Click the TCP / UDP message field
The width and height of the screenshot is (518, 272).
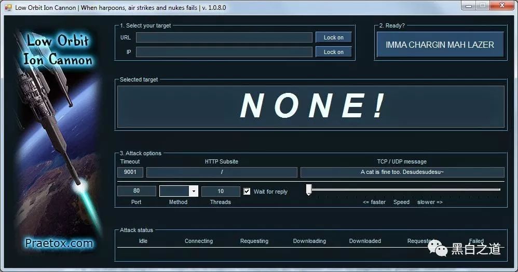coord(402,172)
